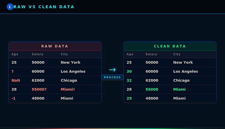Select the NaN age cell

pyautogui.click(x=16, y=80)
